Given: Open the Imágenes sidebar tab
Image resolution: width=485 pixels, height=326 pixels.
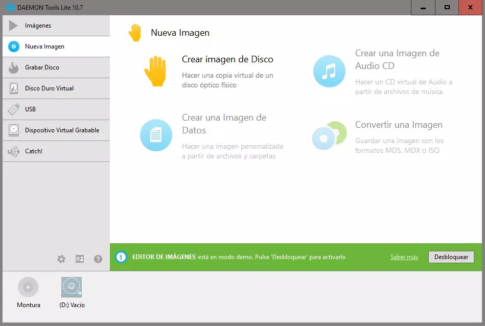Looking at the screenshot, I should pos(56,26).
